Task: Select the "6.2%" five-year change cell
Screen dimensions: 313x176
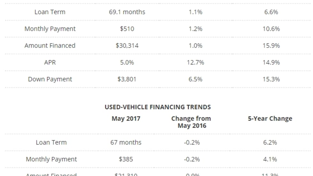Action: [270, 143]
